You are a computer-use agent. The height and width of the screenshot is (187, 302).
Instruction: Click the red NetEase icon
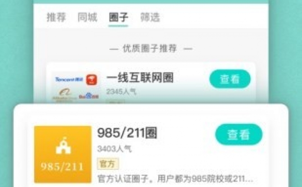click(92, 80)
